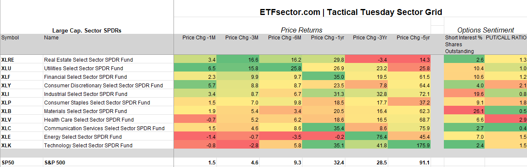Screen dimensions: 527x167
Task: Select the Short Interest % header cell
Action: tap(464, 44)
